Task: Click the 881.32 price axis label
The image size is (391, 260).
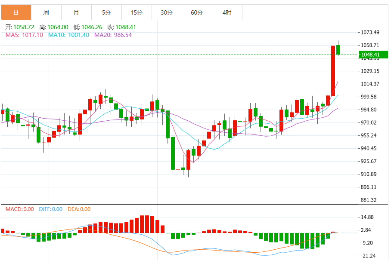Action: [x=369, y=200]
